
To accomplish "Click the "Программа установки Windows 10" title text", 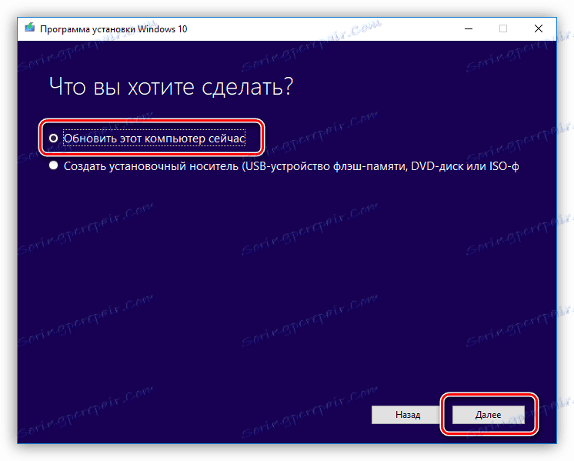I will [x=113, y=29].
